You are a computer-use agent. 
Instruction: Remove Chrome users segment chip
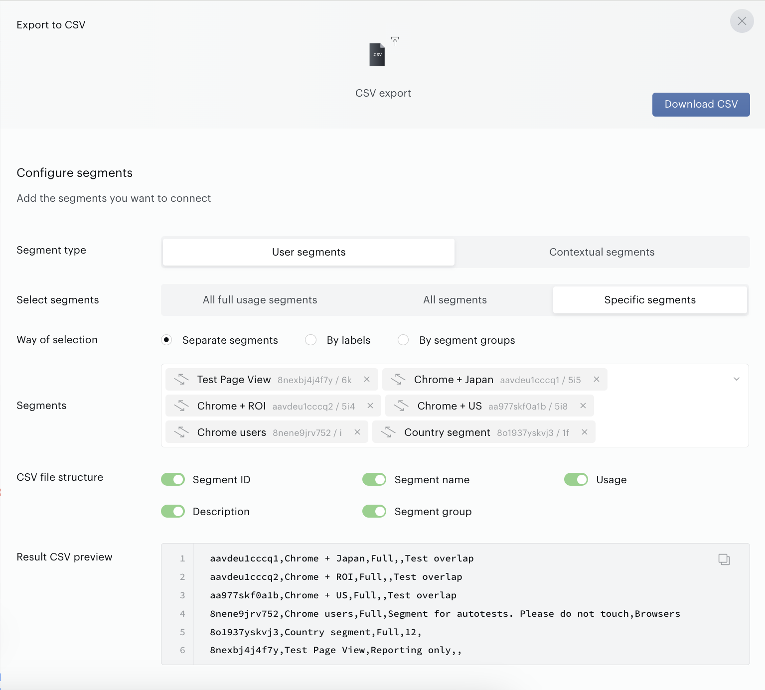[357, 432]
